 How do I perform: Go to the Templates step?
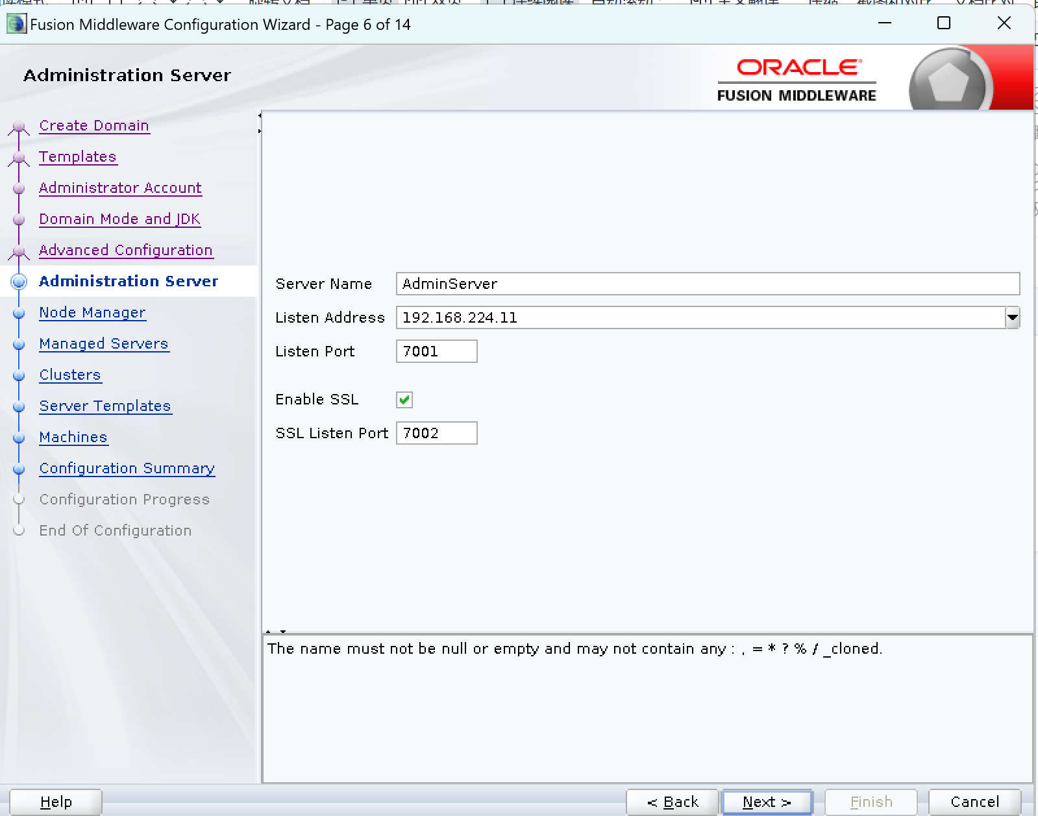[78, 156]
